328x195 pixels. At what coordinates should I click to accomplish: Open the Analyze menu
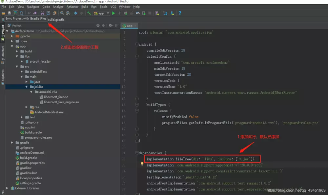coord(58,7)
